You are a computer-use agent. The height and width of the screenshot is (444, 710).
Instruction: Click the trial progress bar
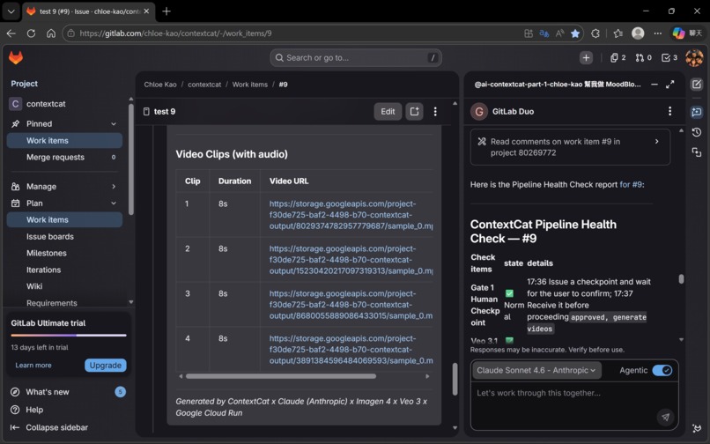(69, 336)
